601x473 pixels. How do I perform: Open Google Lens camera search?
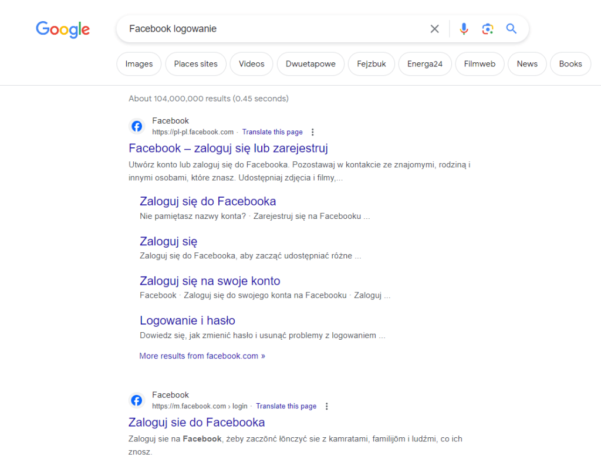click(487, 28)
